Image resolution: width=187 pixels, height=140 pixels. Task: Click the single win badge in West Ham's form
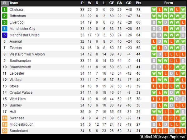click(x=171, y=99)
